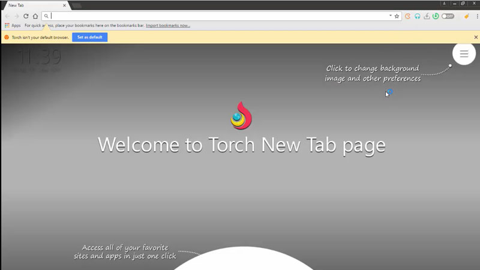
Task: Open Torch Games orange icon
Action: click(408, 16)
